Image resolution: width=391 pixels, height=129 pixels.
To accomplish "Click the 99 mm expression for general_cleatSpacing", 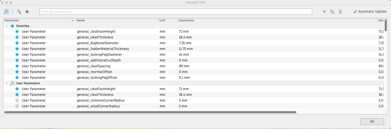I will (184, 66).
